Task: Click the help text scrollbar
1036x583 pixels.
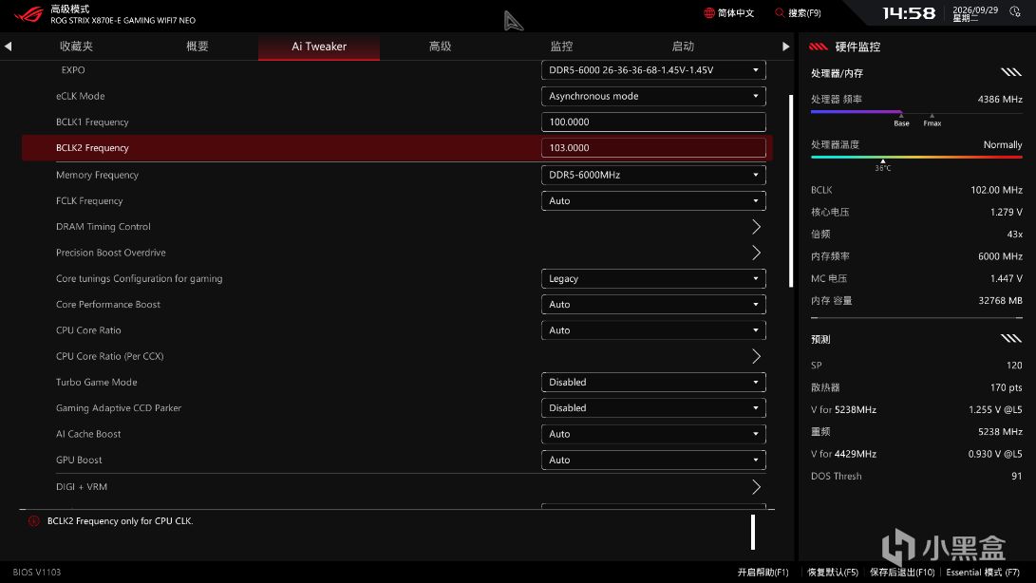Action: coord(753,532)
